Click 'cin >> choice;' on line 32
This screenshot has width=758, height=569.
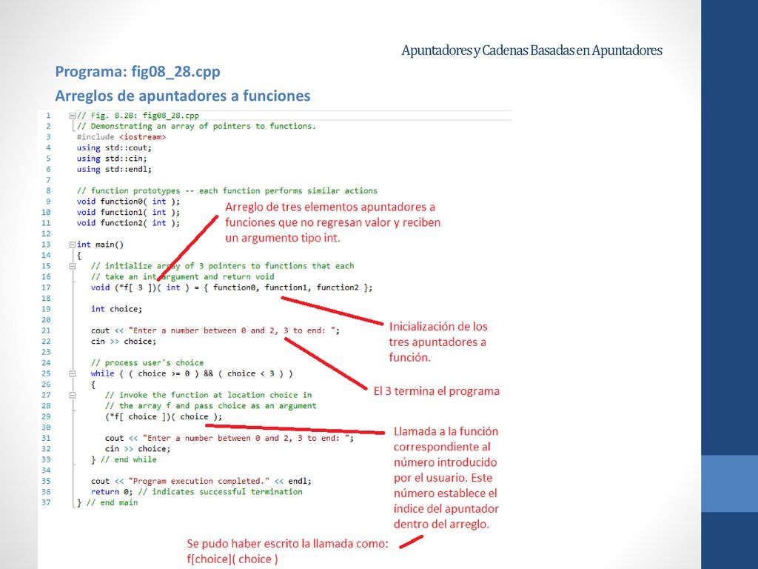click(138, 449)
